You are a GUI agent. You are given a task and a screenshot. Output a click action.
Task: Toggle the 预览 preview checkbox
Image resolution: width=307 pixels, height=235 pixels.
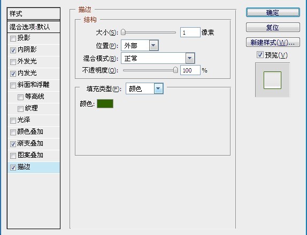260,55
